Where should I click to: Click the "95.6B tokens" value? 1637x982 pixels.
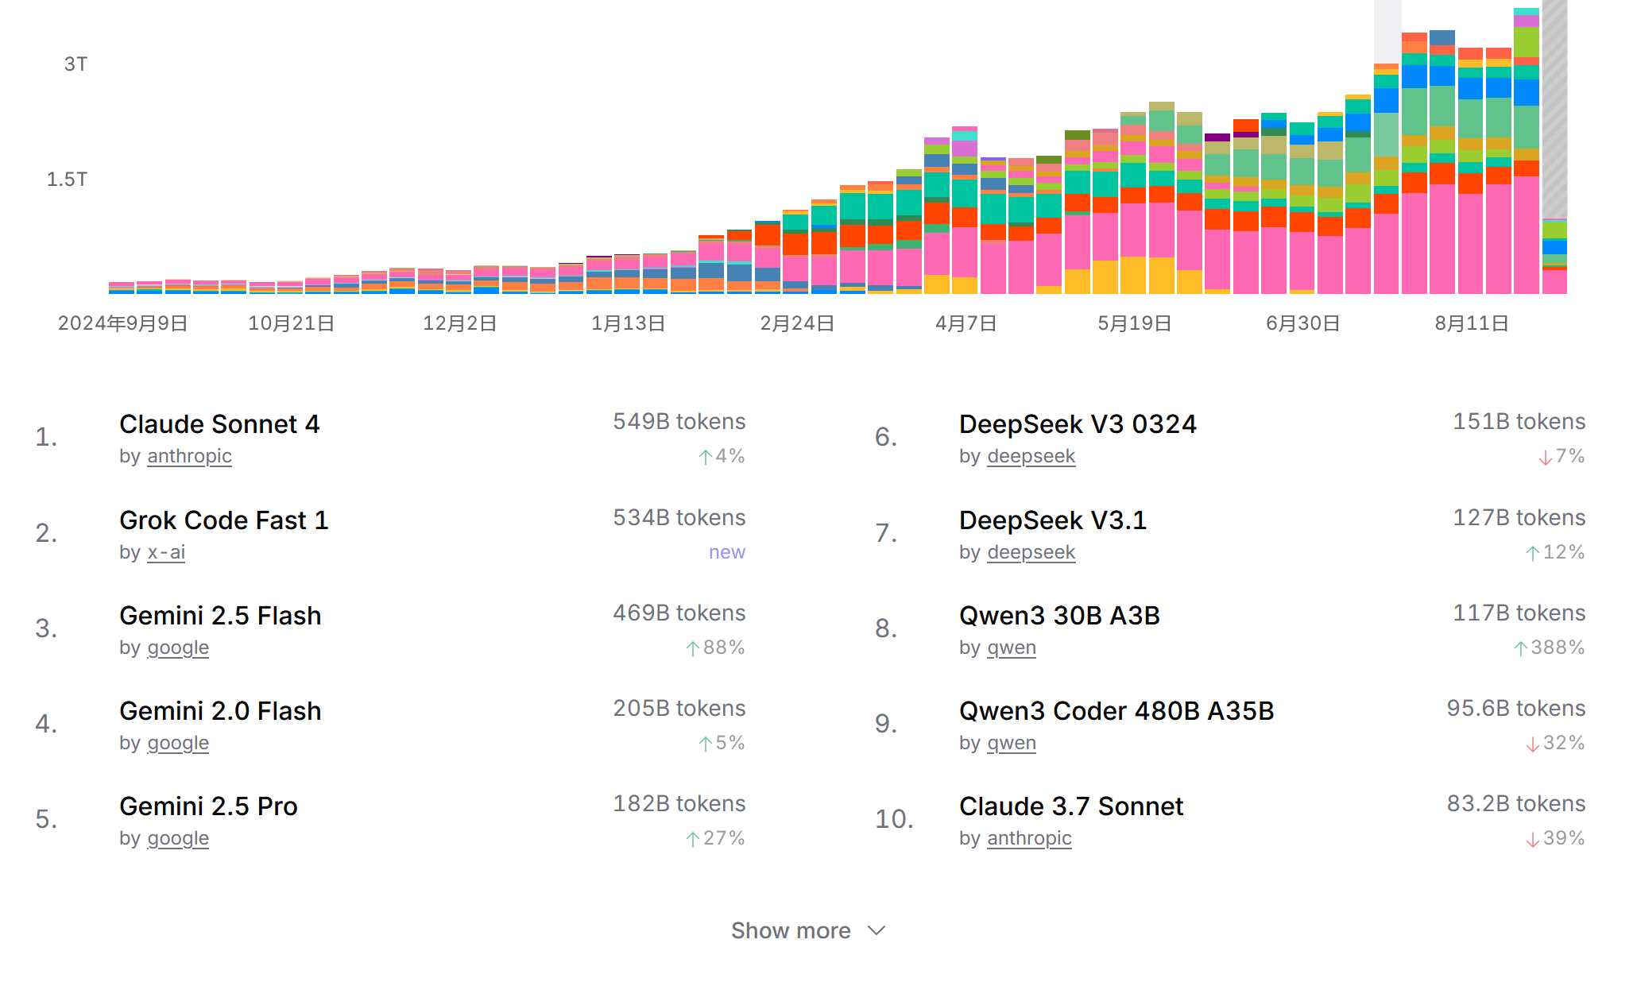pos(1516,709)
